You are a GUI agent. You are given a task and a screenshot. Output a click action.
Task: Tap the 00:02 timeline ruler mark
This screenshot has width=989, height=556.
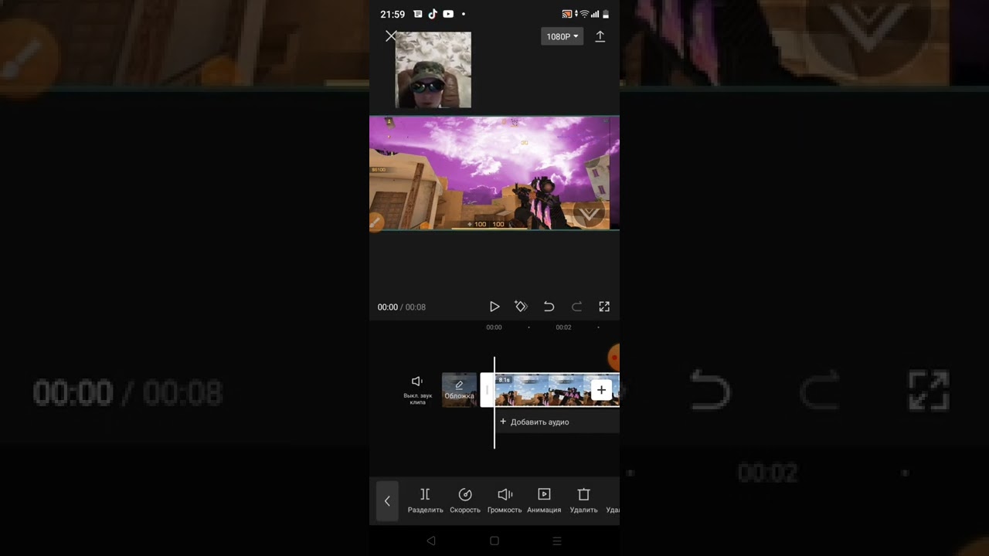tap(563, 327)
